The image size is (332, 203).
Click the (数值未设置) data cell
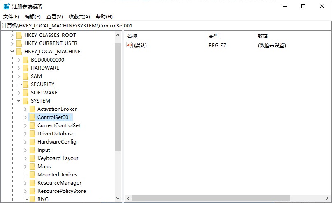click(x=272, y=46)
